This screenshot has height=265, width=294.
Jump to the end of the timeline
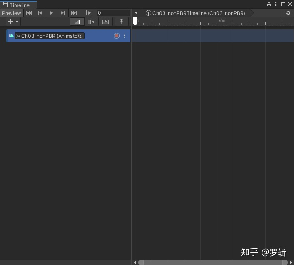74,13
